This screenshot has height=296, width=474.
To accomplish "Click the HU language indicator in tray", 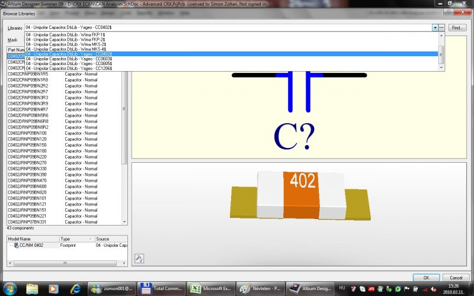I will (342, 288).
